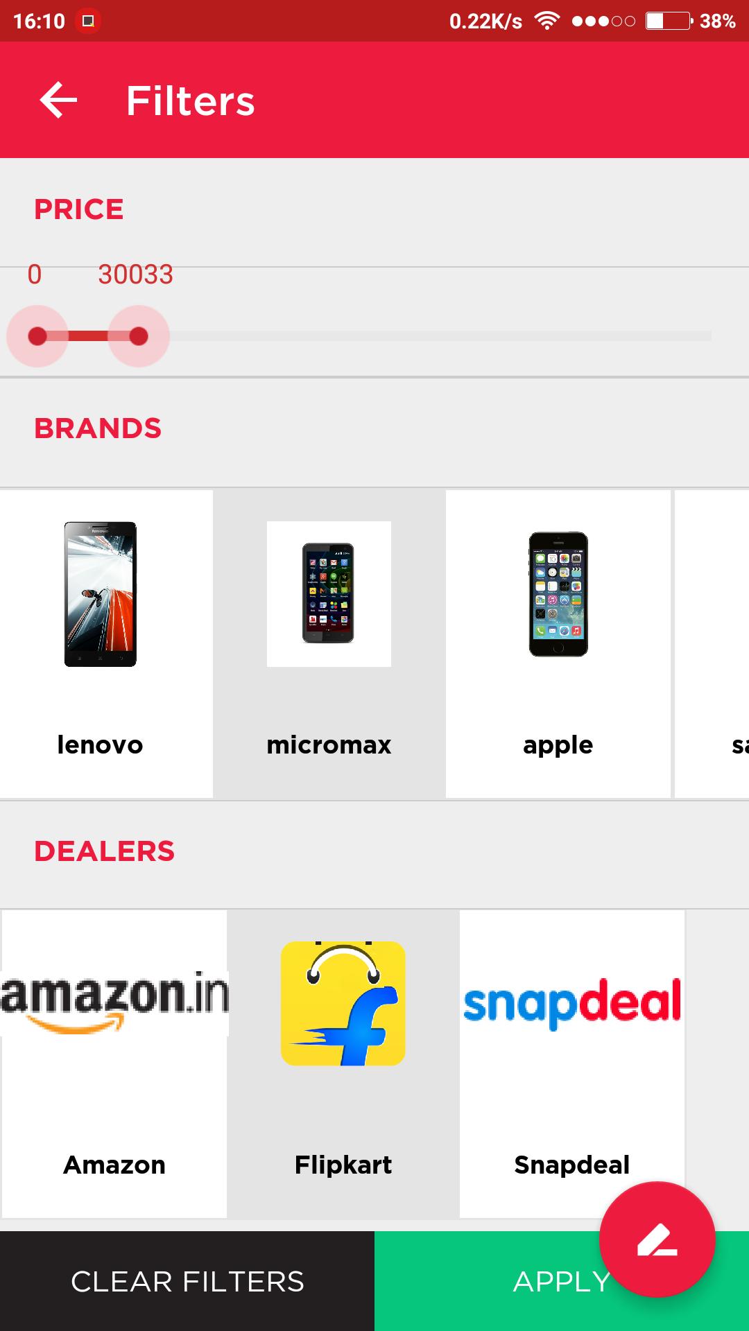Toggle the Amazon dealer label

tap(114, 1165)
